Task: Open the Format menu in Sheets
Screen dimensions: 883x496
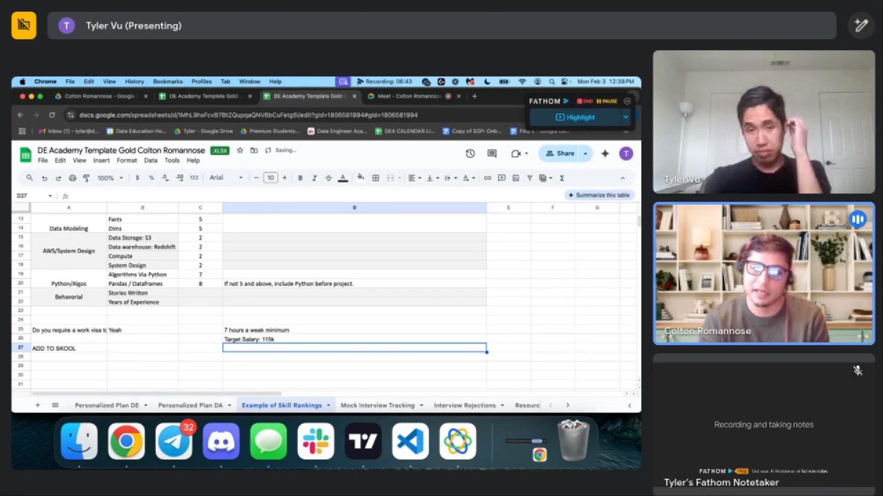Action: click(126, 160)
